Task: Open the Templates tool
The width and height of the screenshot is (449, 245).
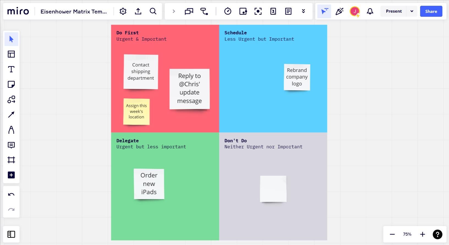Action: coord(11,54)
